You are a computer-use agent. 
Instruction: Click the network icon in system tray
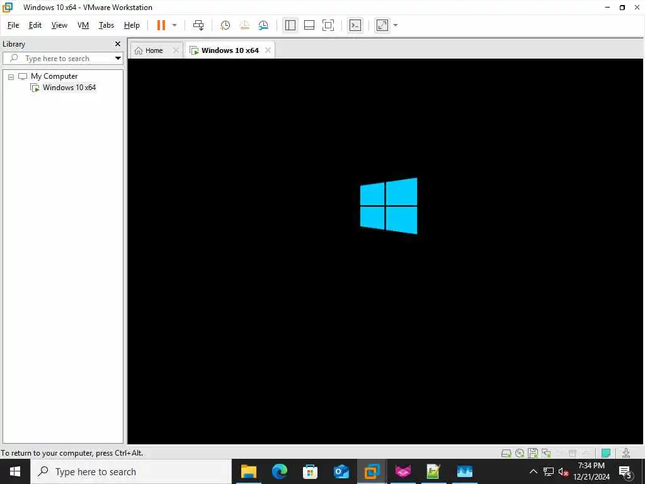(x=549, y=471)
